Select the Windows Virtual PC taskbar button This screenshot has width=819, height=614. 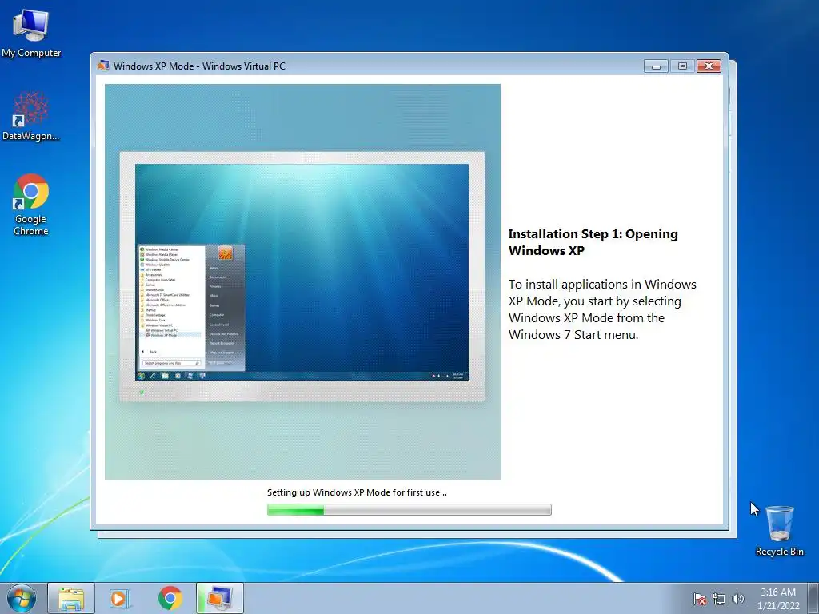(220, 598)
